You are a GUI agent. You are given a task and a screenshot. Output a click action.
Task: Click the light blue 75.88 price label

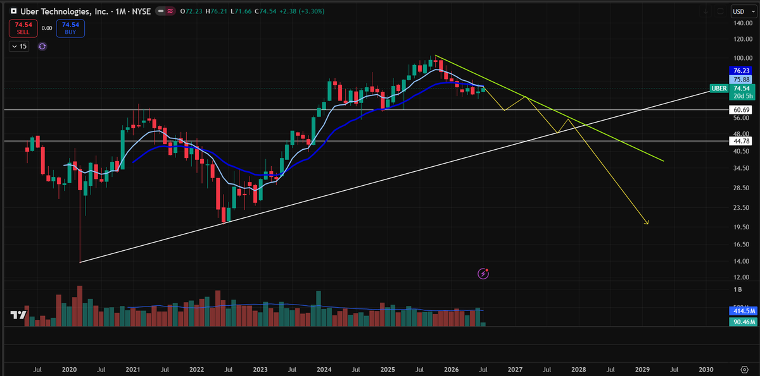pos(740,80)
